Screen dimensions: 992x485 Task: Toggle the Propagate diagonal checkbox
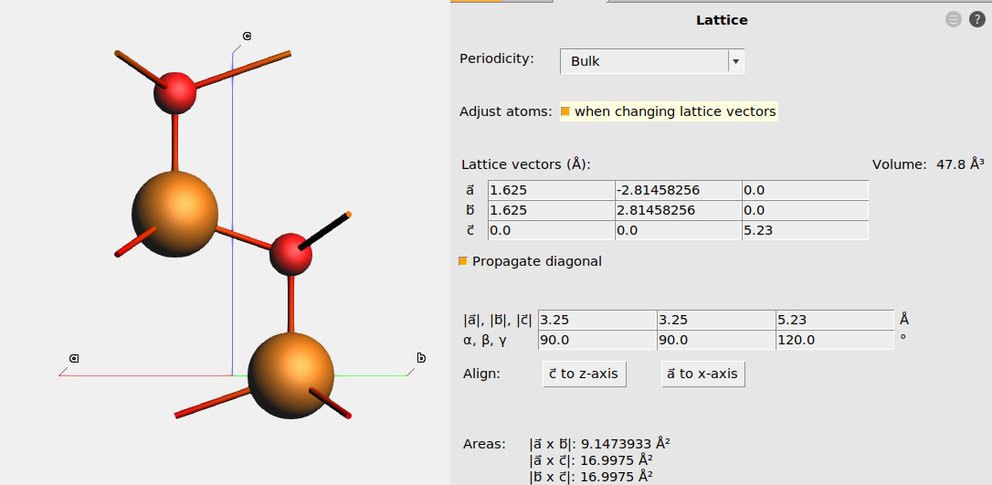pos(463,261)
